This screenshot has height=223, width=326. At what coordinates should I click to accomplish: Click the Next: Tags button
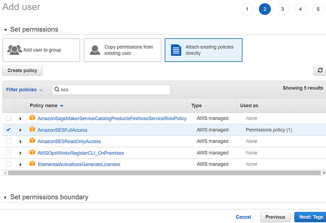click(311, 217)
